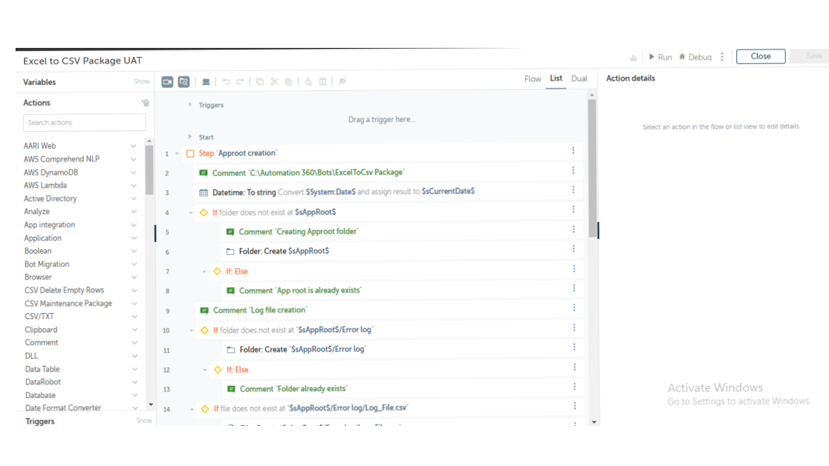The image size is (829, 466).
Task: Click the warning triangle icon near Run
Action: (x=633, y=58)
